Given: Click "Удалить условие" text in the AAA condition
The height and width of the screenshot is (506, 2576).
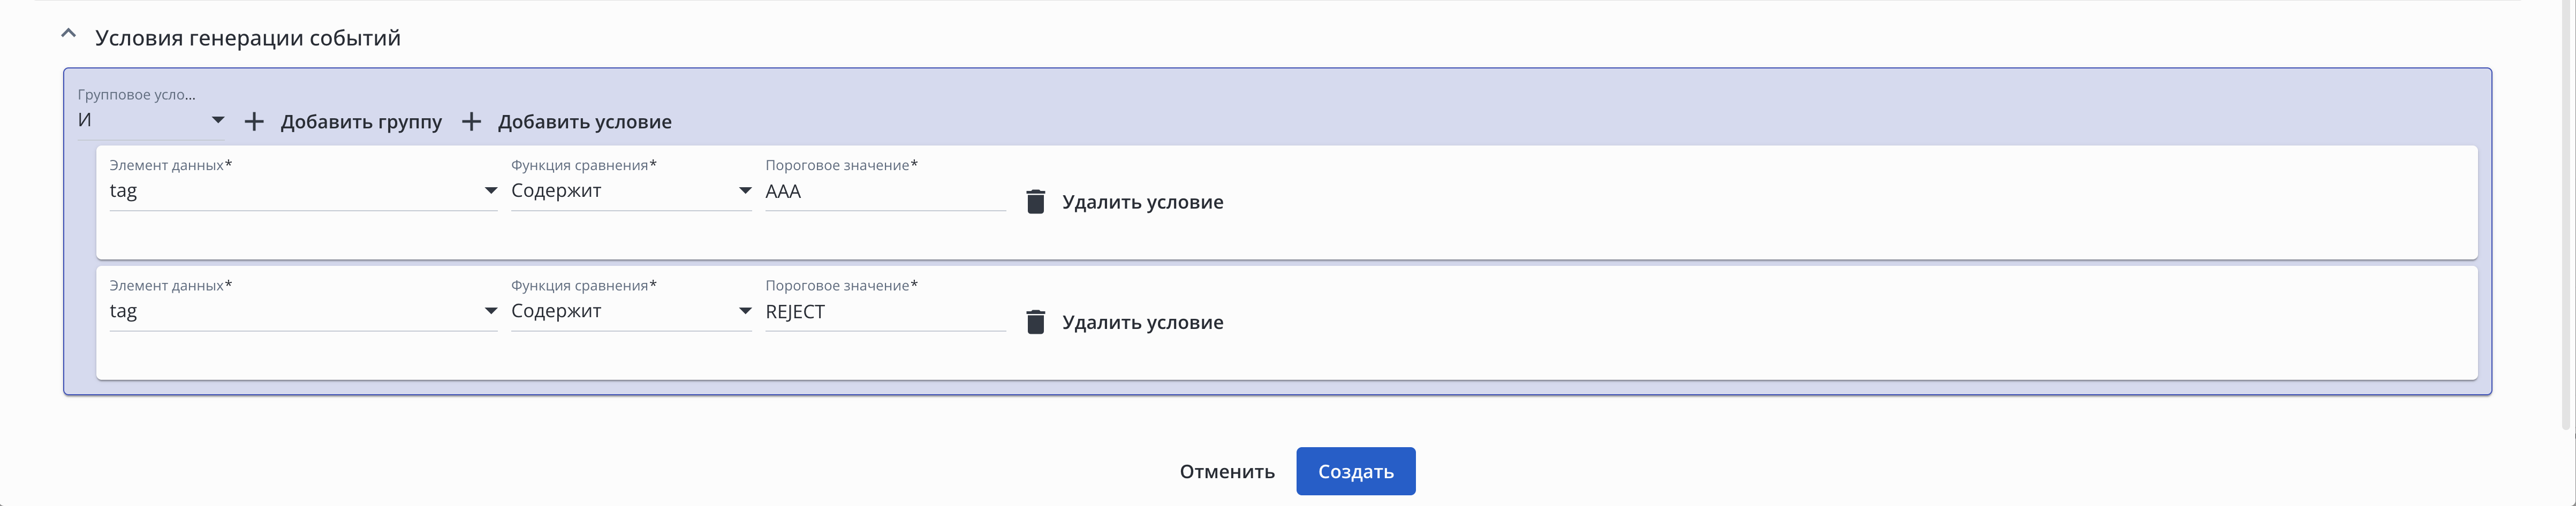Looking at the screenshot, I should pyautogui.click(x=1142, y=202).
